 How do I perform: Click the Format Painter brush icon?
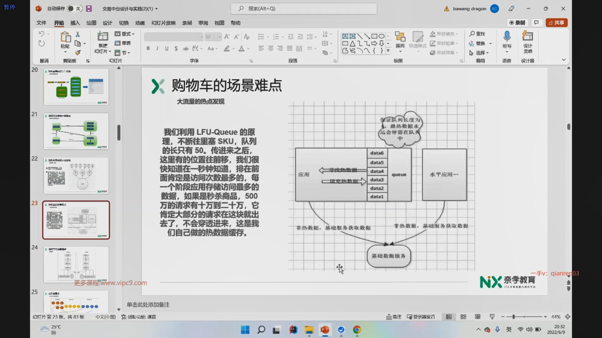(x=78, y=53)
